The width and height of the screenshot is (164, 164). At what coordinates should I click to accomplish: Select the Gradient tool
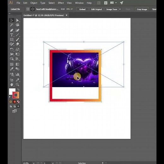click(x=17, y=64)
